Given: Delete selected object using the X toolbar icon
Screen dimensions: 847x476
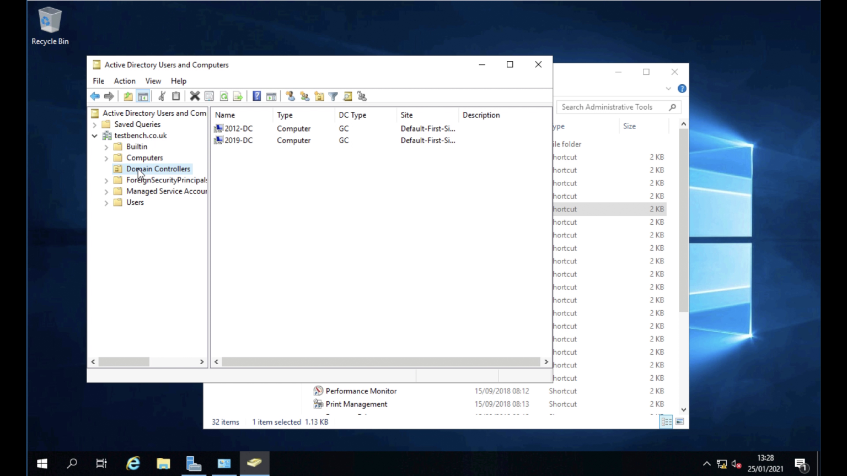Looking at the screenshot, I should [195, 96].
